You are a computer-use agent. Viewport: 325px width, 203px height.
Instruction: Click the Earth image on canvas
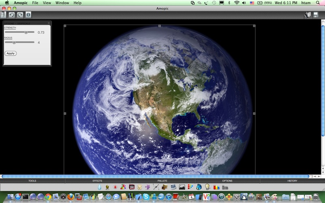(x=163, y=99)
